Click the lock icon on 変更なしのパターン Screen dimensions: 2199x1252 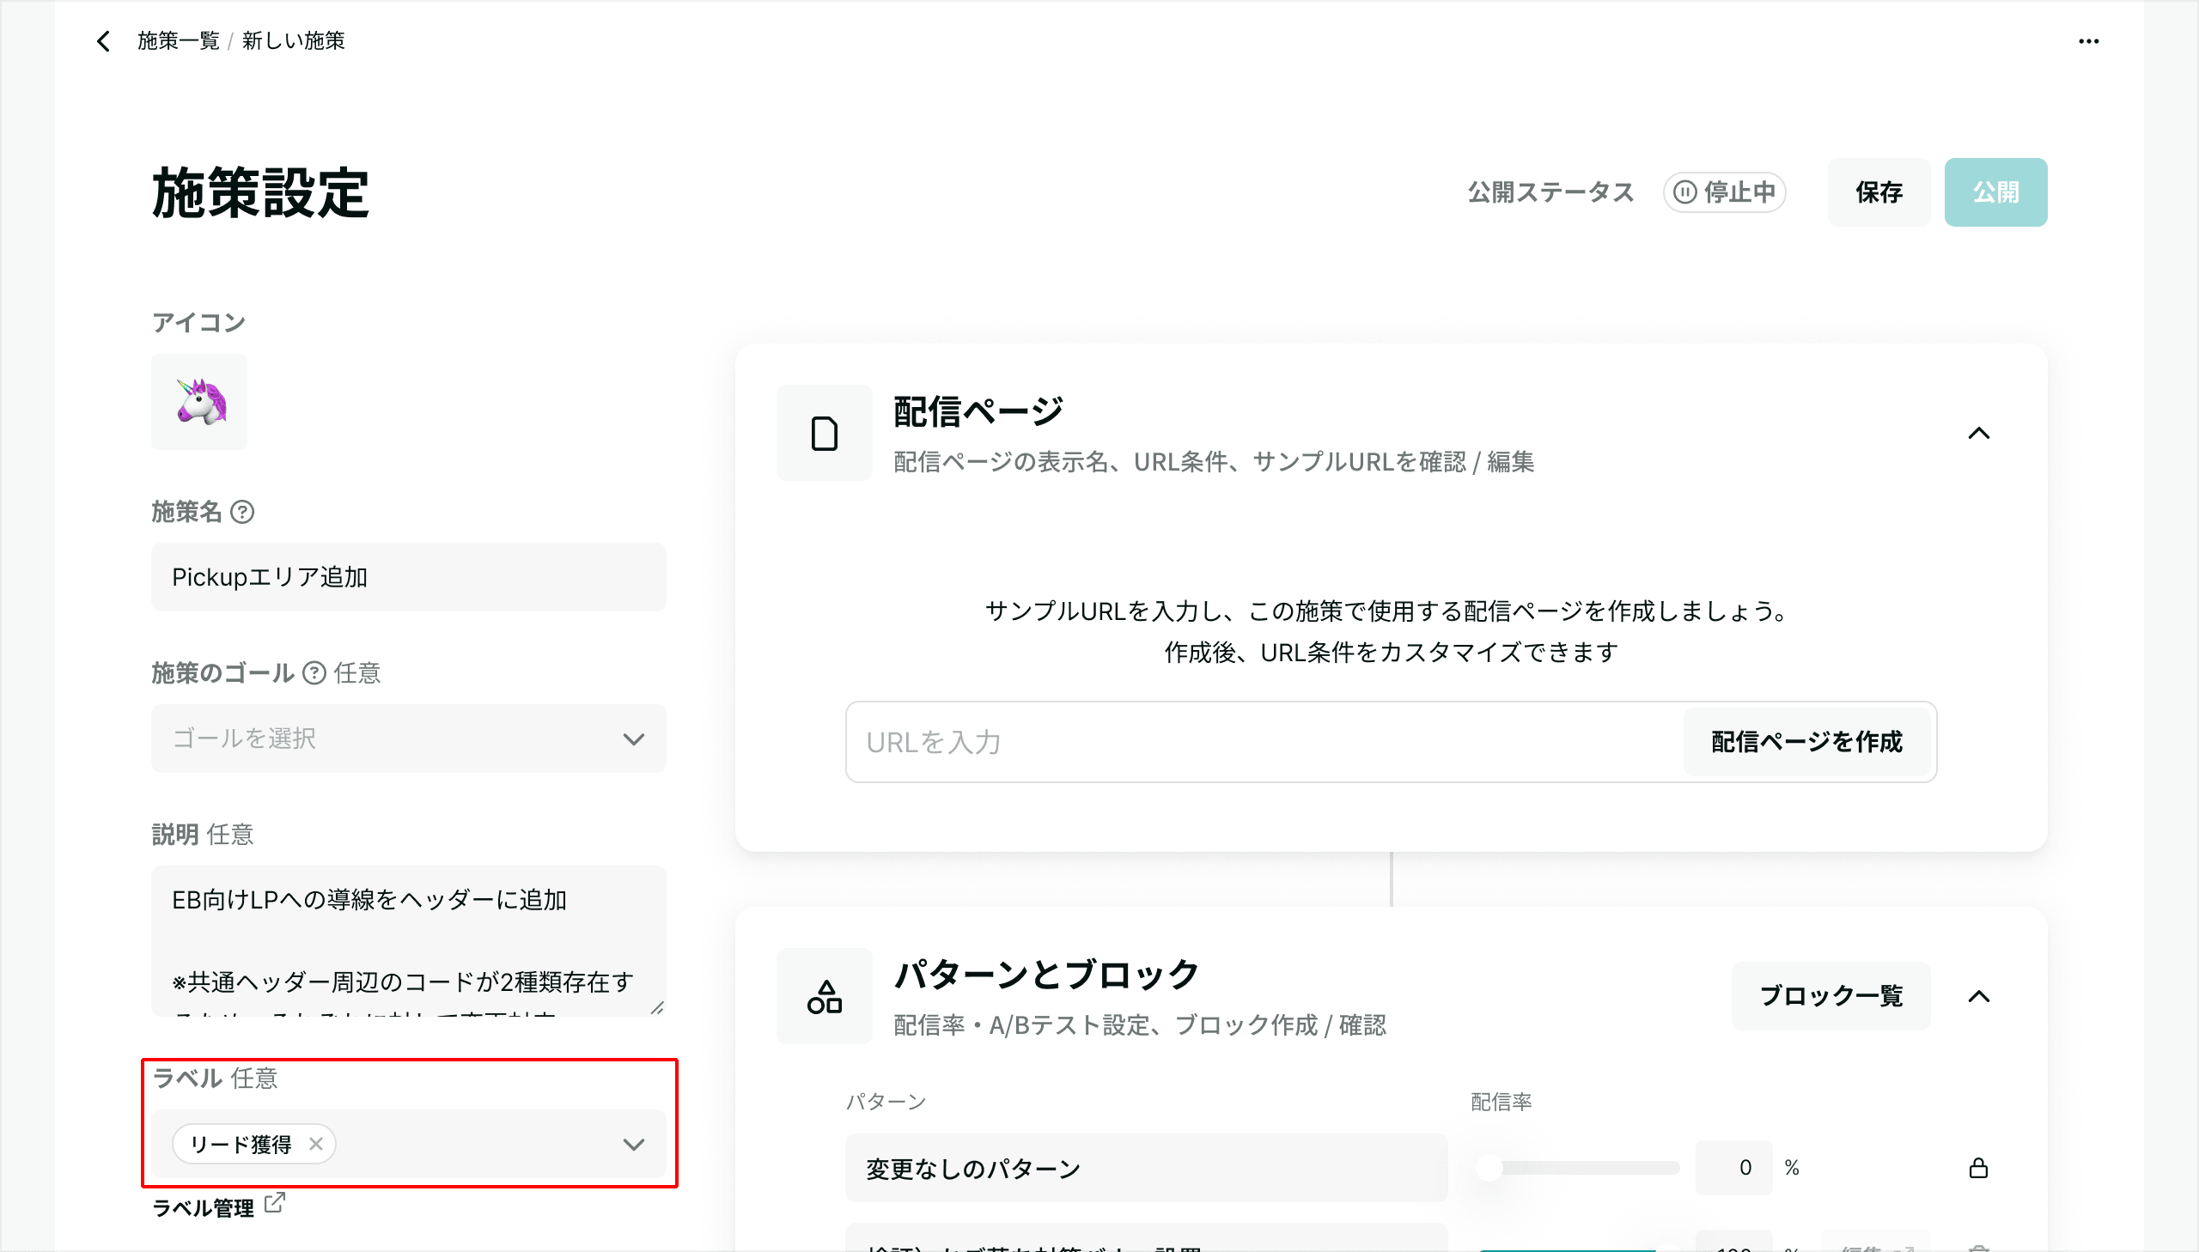[1978, 1168]
